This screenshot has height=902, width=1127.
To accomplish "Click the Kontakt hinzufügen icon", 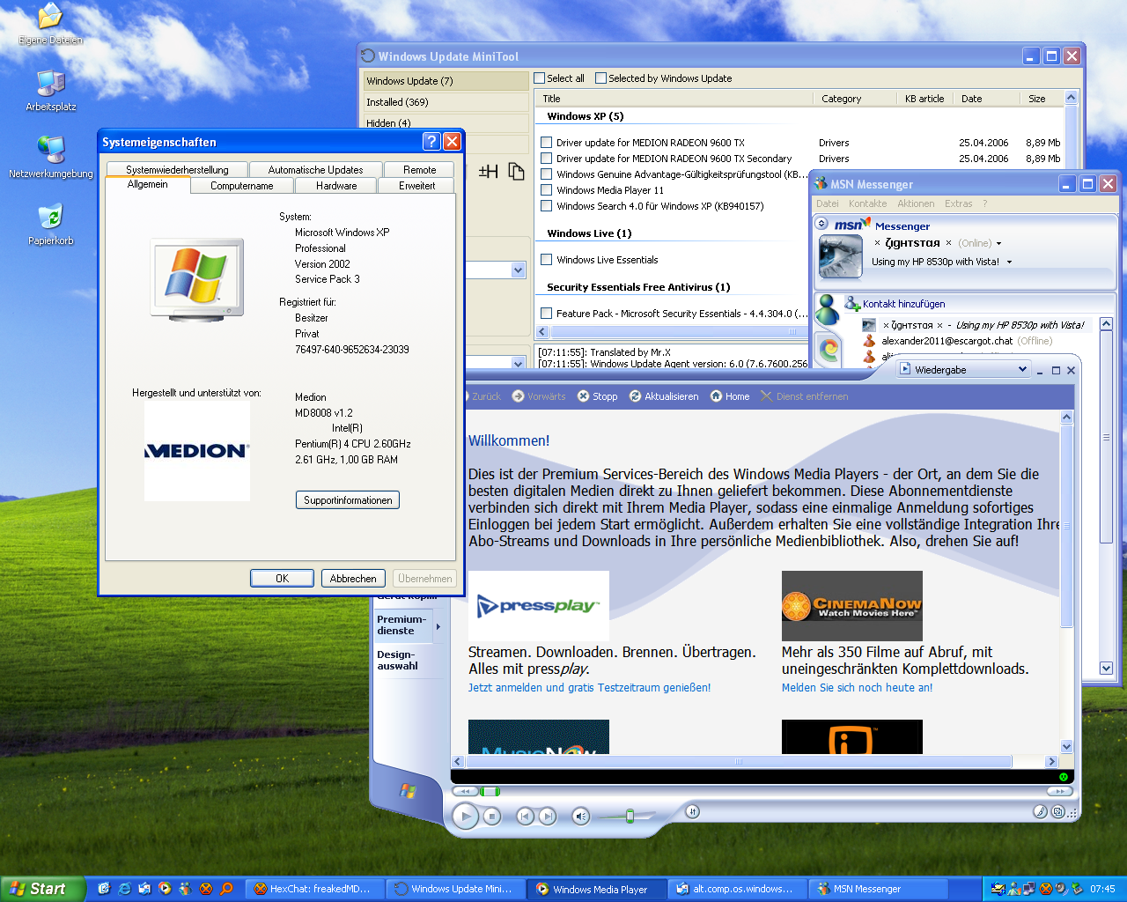I will coord(852,304).
